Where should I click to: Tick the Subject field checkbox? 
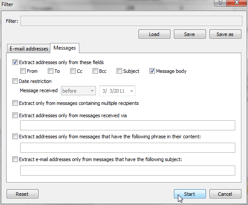tap(119, 71)
